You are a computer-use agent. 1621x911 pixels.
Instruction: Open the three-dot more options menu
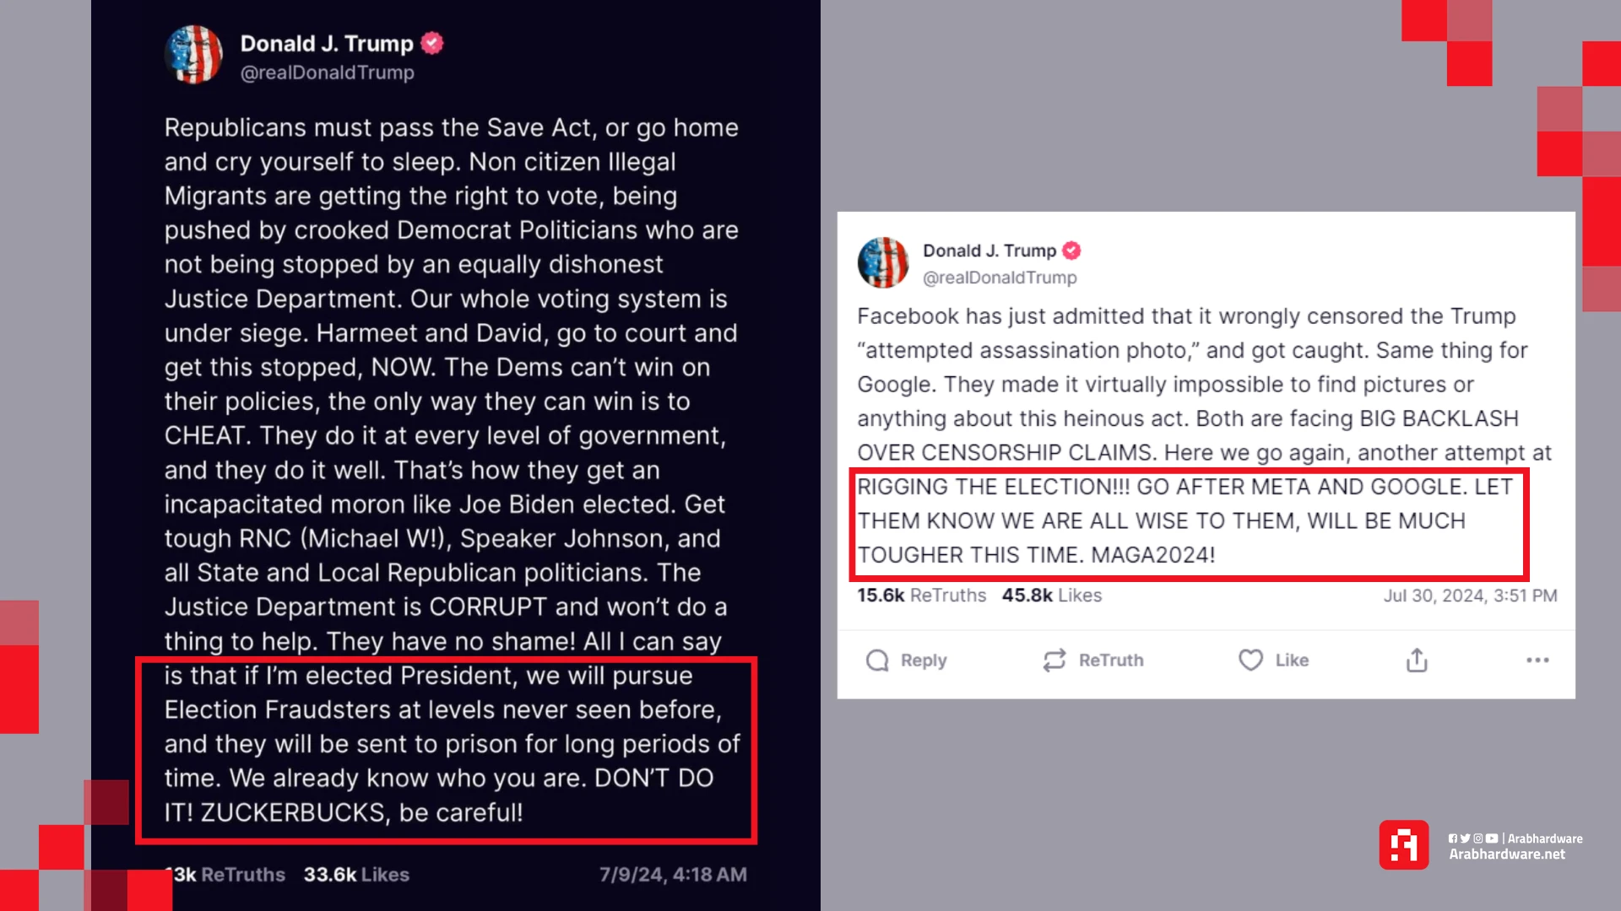click(1537, 660)
